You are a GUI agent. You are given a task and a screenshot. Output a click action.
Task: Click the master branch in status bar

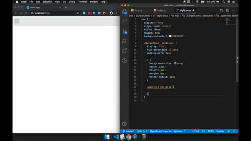pos(128,131)
